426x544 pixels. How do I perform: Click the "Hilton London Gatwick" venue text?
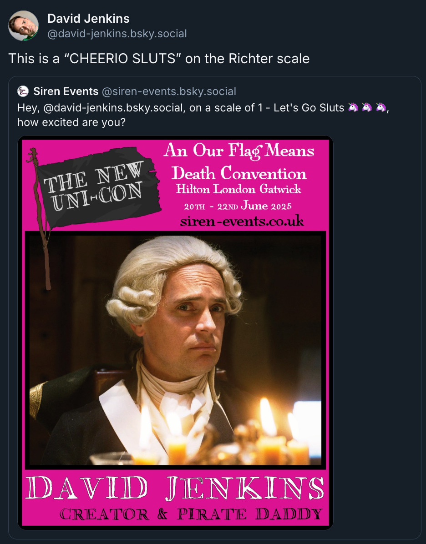coord(238,189)
